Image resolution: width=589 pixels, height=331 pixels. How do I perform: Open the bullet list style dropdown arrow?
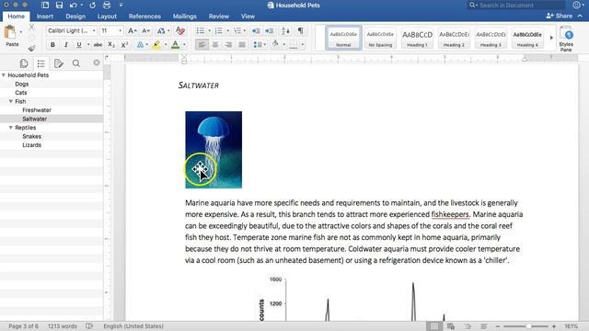(209, 30)
